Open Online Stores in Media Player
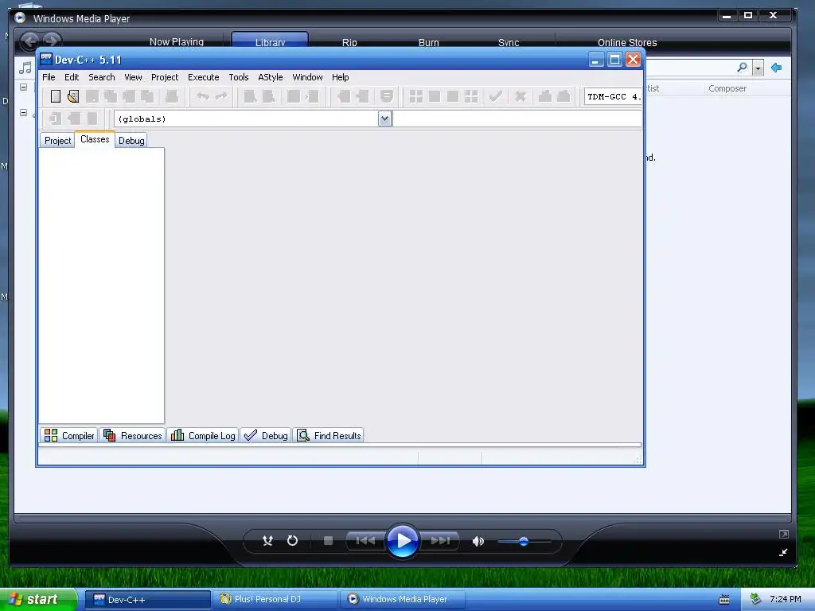815x611 pixels. point(627,42)
